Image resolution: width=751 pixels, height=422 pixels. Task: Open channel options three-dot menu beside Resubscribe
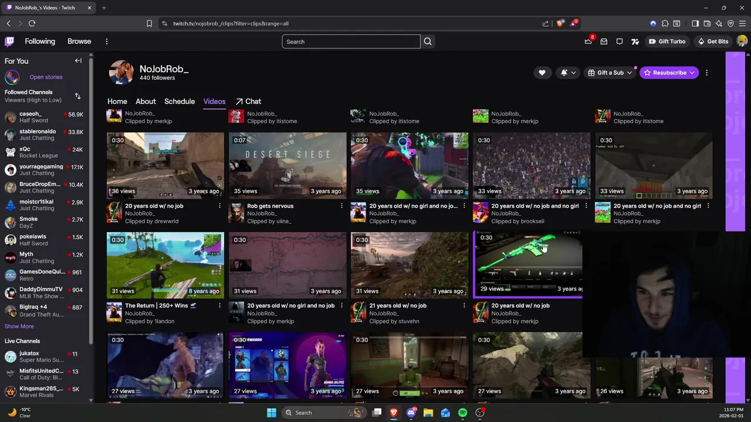[706, 73]
